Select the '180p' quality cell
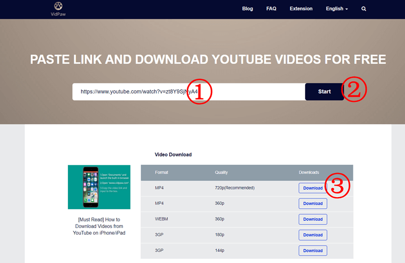The width and height of the screenshot is (405, 263). (x=220, y=235)
